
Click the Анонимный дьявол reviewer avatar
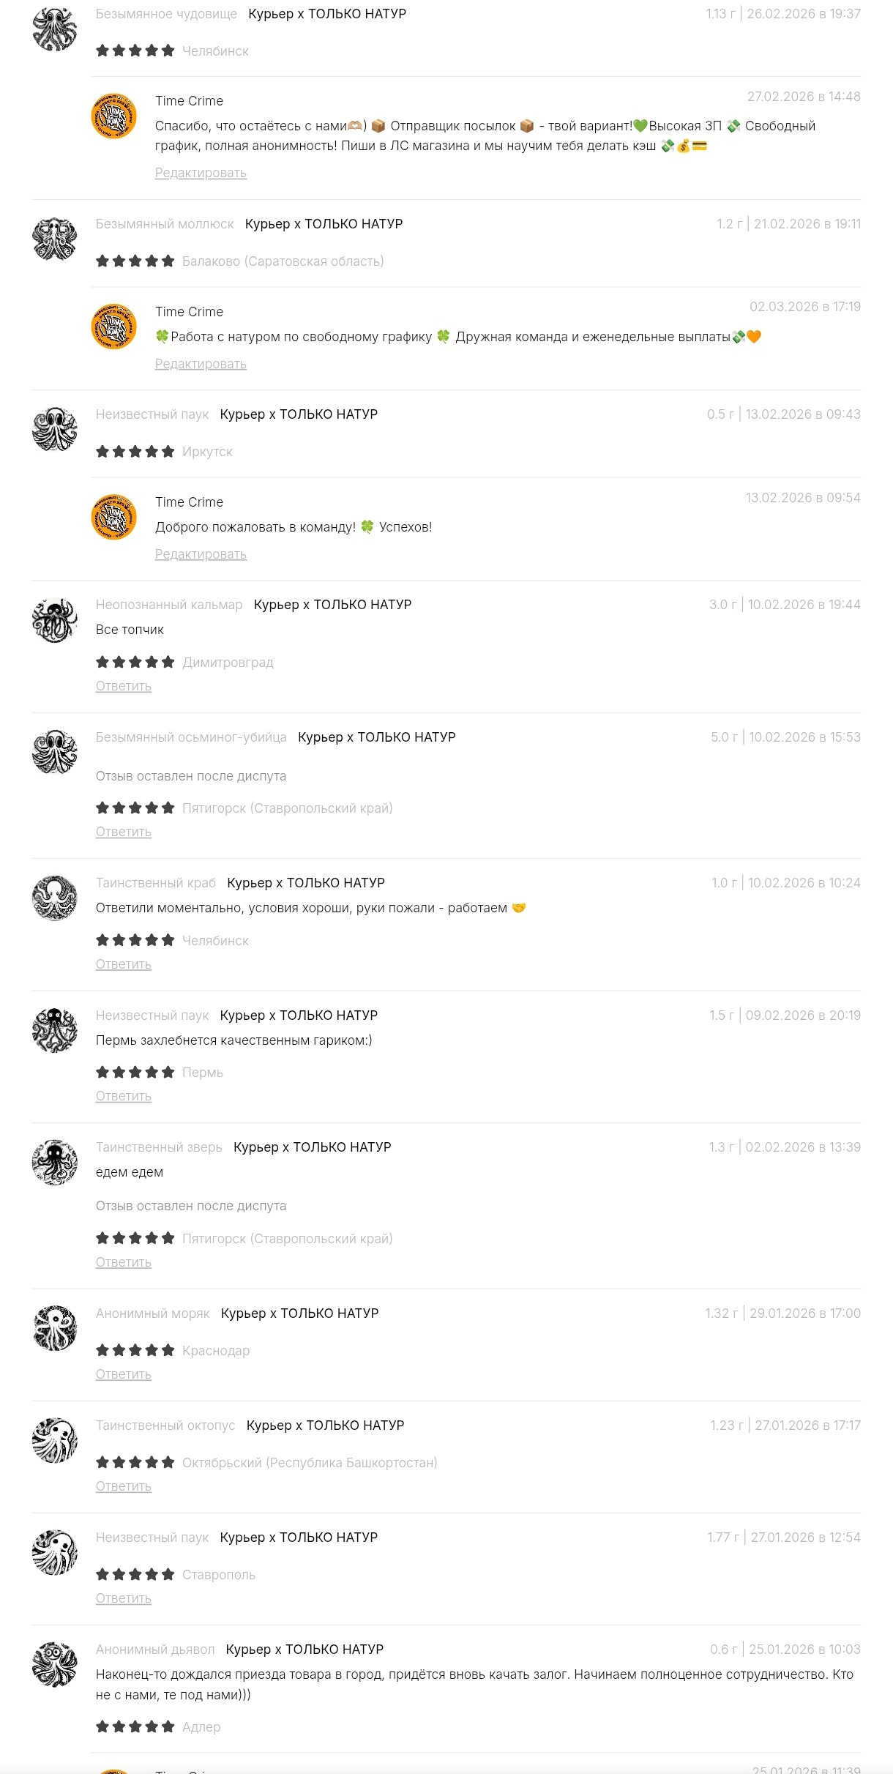coord(55,1664)
